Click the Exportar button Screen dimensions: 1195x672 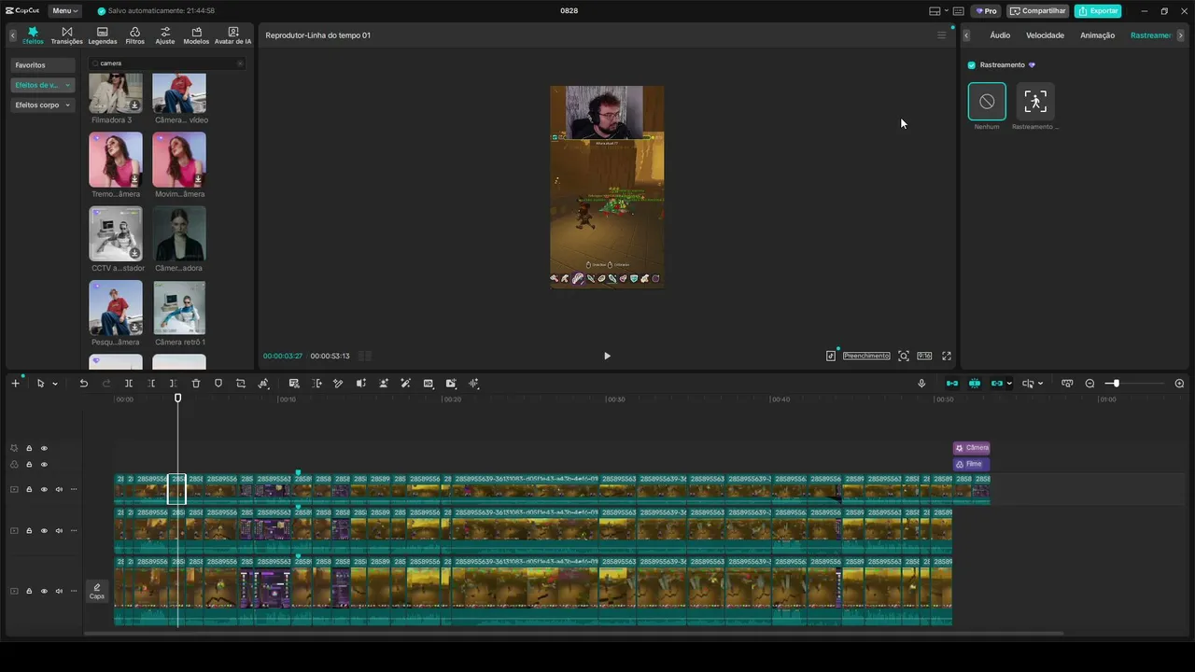(1097, 11)
